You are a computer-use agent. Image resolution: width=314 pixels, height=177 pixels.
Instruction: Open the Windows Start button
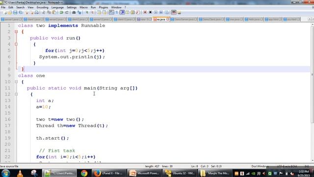click(5, 173)
